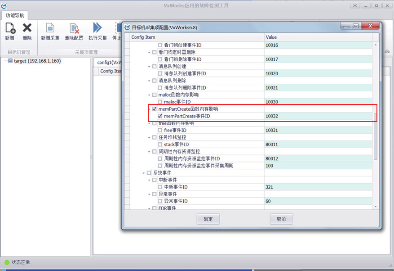This screenshot has height=271, width=394.
Task: Tick the 中断事件ID checkbox
Action: pos(160,187)
